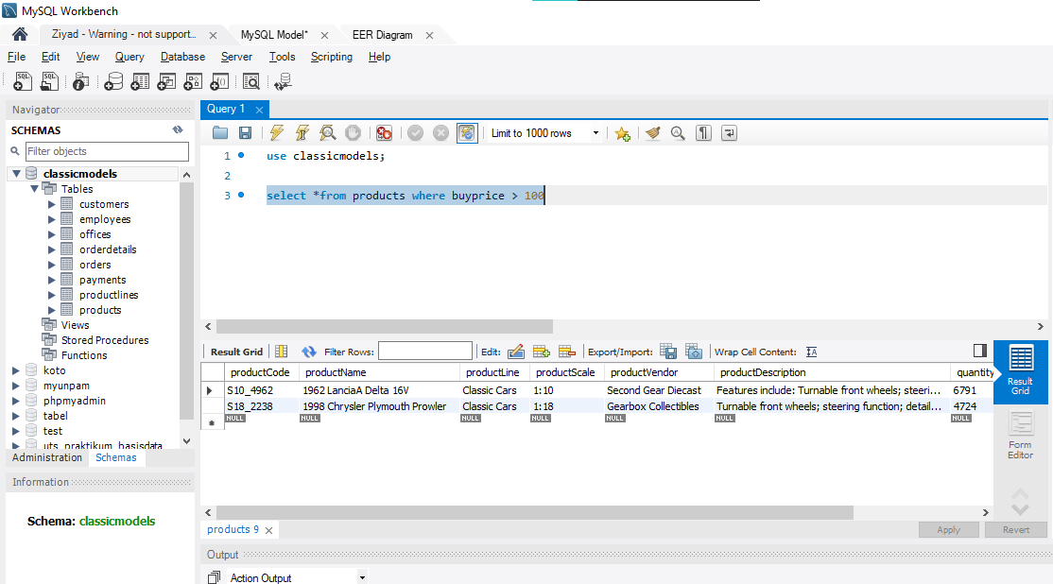Toggle invisible characters display icon
The image size is (1053, 584).
click(x=703, y=133)
